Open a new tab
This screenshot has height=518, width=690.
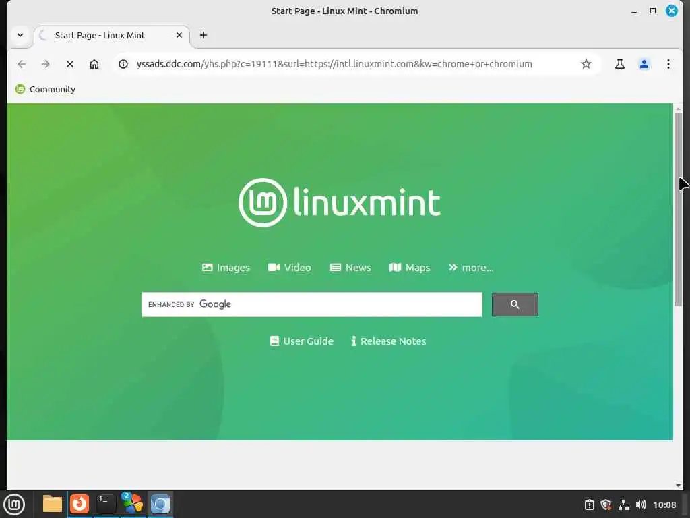[203, 35]
